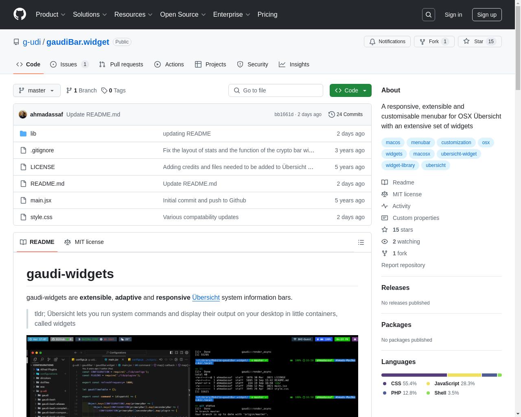521x417 pixels.
Task: Expand the Product menu
Action: (50, 15)
